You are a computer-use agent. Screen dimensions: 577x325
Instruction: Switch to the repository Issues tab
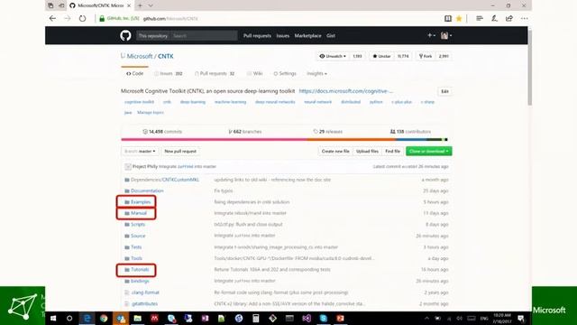[x=169, y=74]
